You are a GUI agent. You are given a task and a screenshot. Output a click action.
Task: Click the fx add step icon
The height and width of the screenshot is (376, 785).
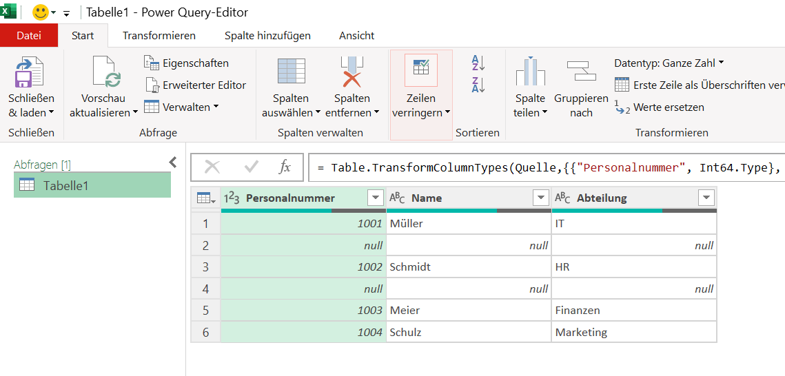(x=285, y=167)
